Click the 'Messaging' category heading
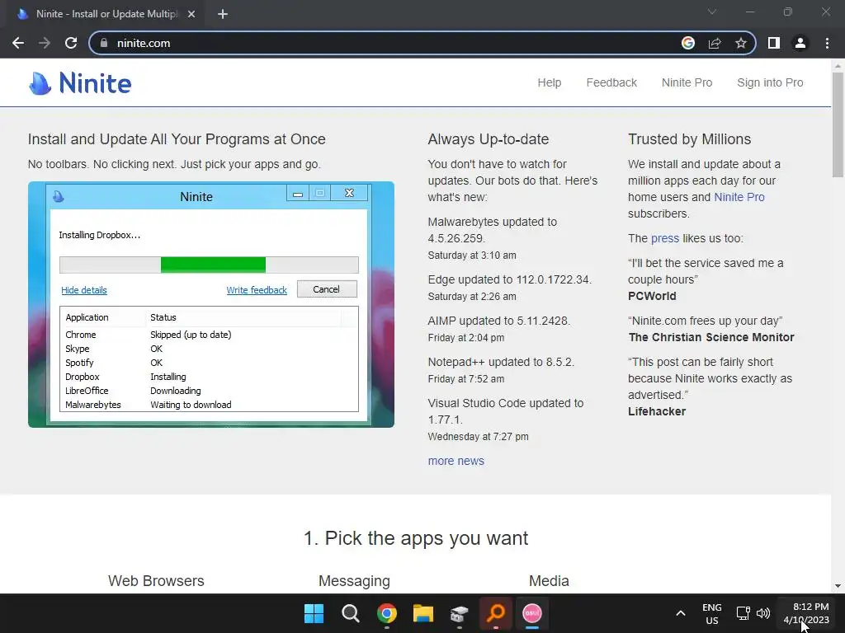Image resolution: width=845 pixels, height=633 pixels. tap(354, 581)
